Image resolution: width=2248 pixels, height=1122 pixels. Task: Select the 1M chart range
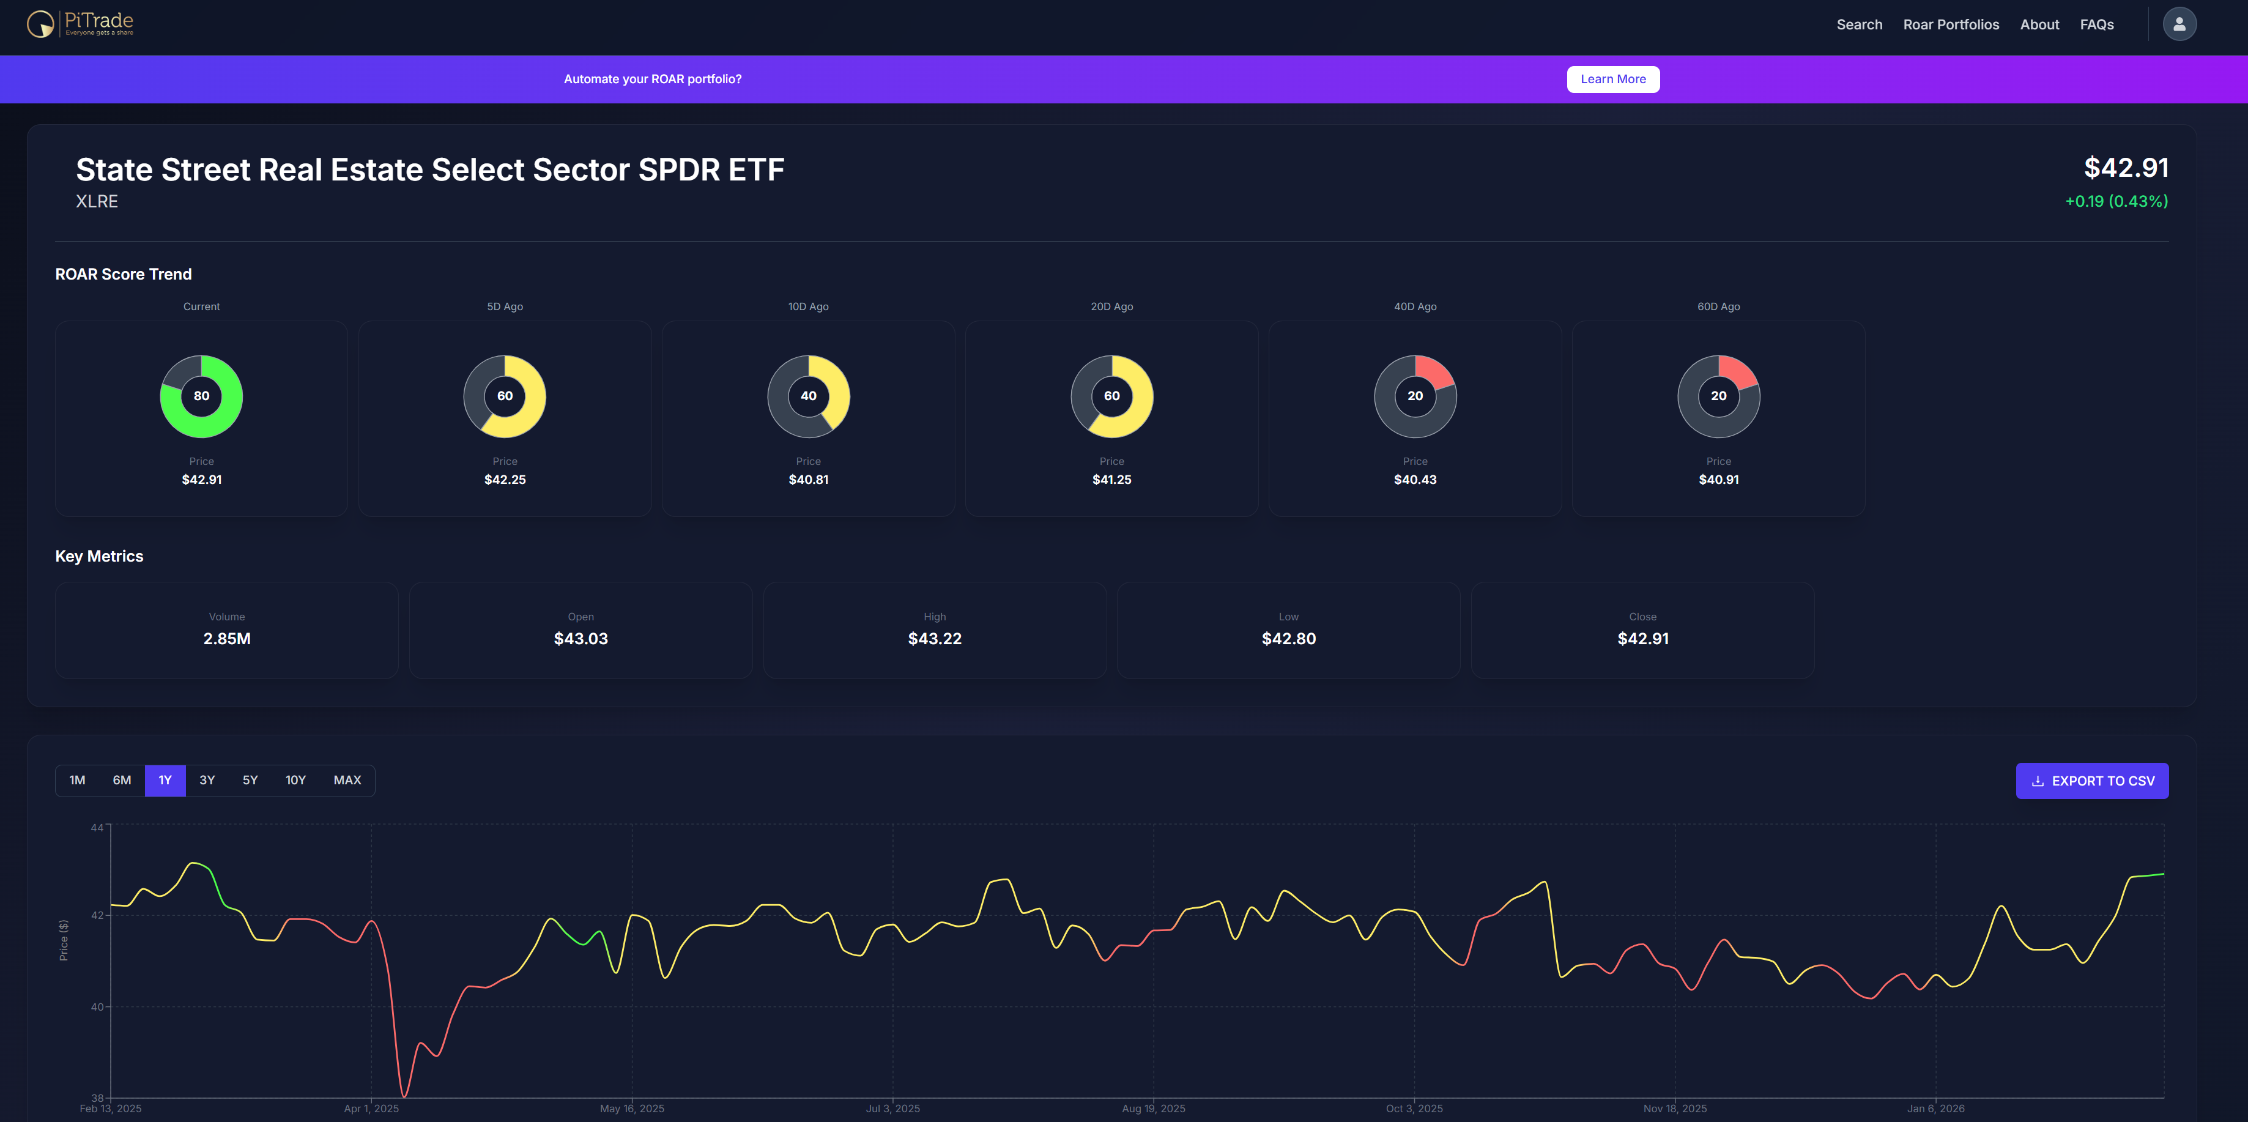tap(78, 780)
